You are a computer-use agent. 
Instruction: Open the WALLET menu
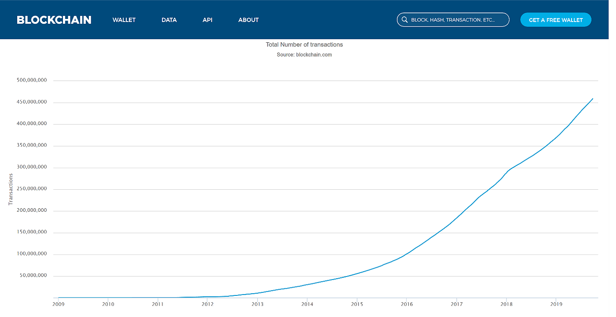coord(124,20)
